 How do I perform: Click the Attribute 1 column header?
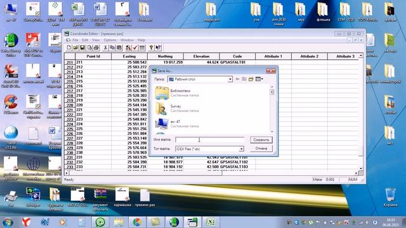pos(273,56)
